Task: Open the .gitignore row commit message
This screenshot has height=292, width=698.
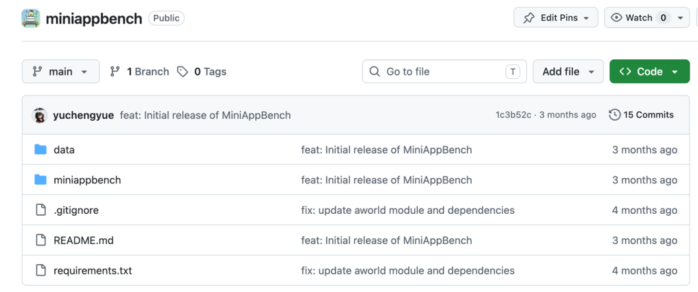Action: point(408,210)
